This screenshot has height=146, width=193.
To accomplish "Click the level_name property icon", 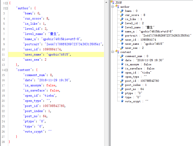I will coord(122,27).
